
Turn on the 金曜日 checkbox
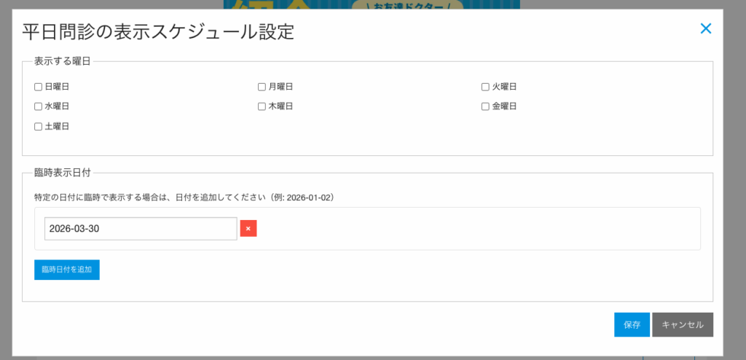[x=485, y=106]
